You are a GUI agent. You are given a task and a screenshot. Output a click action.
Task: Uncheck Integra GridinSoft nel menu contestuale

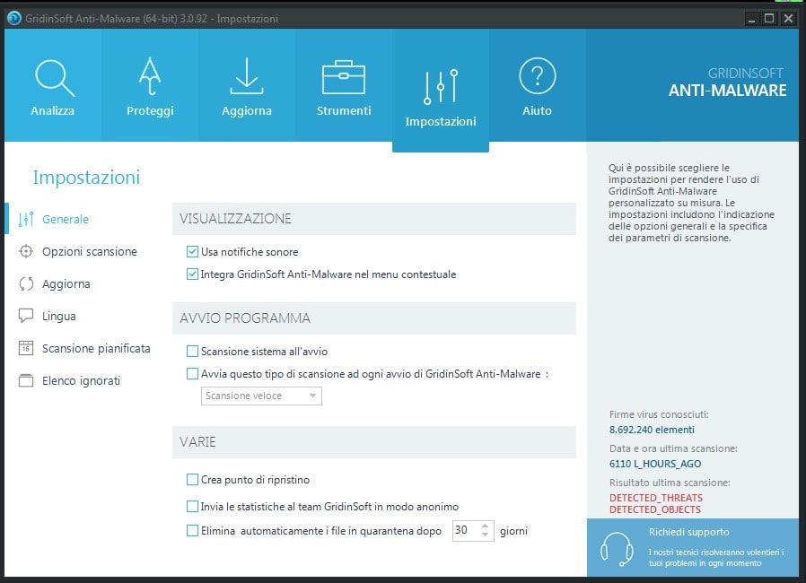[x=192, y=274]
